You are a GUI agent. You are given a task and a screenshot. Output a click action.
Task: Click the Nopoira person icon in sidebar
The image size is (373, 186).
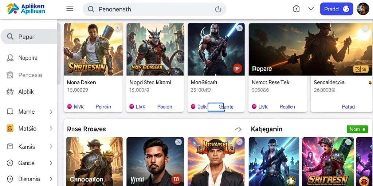click(x=10, y=58)
